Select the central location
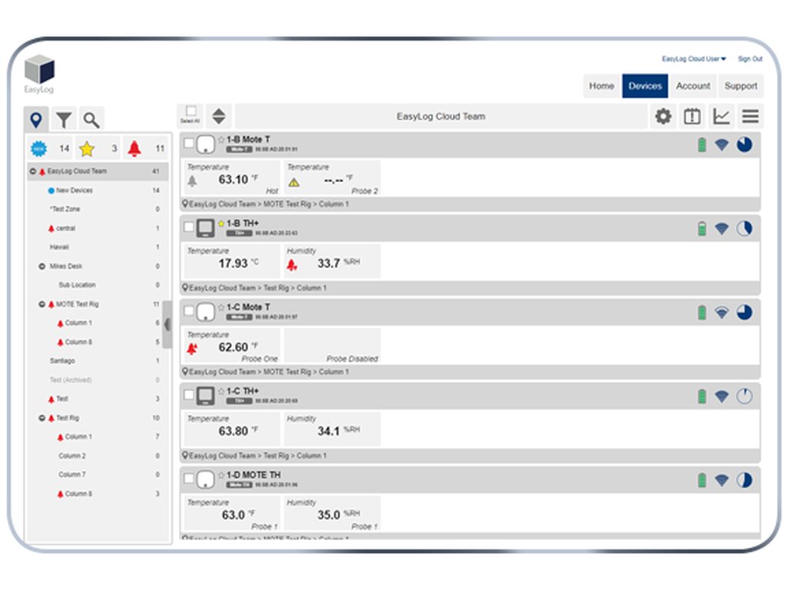The width and height of the screenshot is (787, 590). point(65,228)
